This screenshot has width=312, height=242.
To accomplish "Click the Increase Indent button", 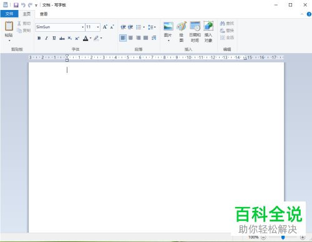I will [130, 27].
